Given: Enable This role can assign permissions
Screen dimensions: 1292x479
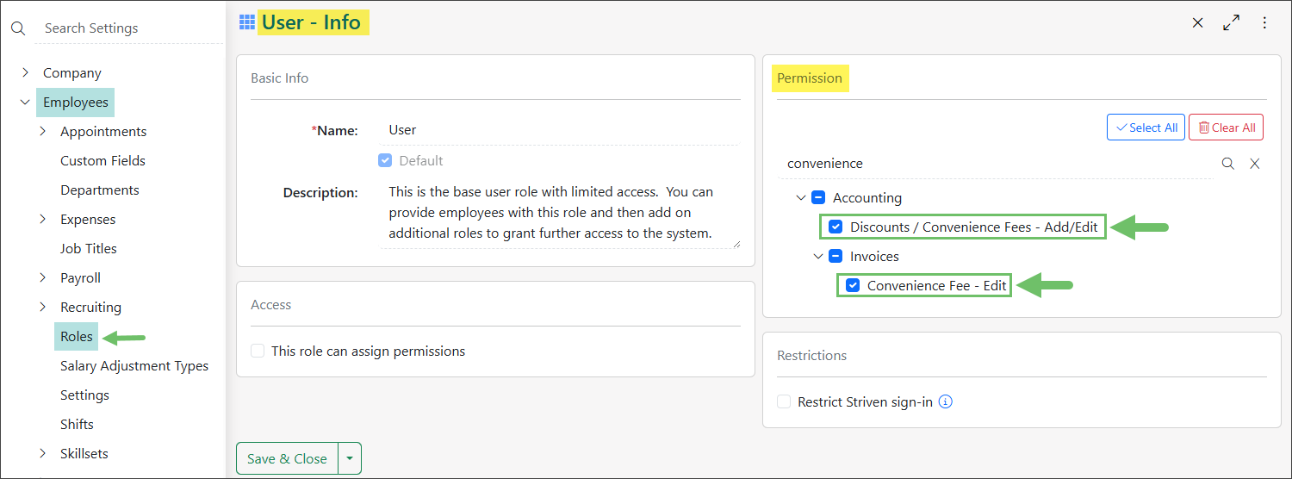Looking at the screenshot, I should click(258, 351).
